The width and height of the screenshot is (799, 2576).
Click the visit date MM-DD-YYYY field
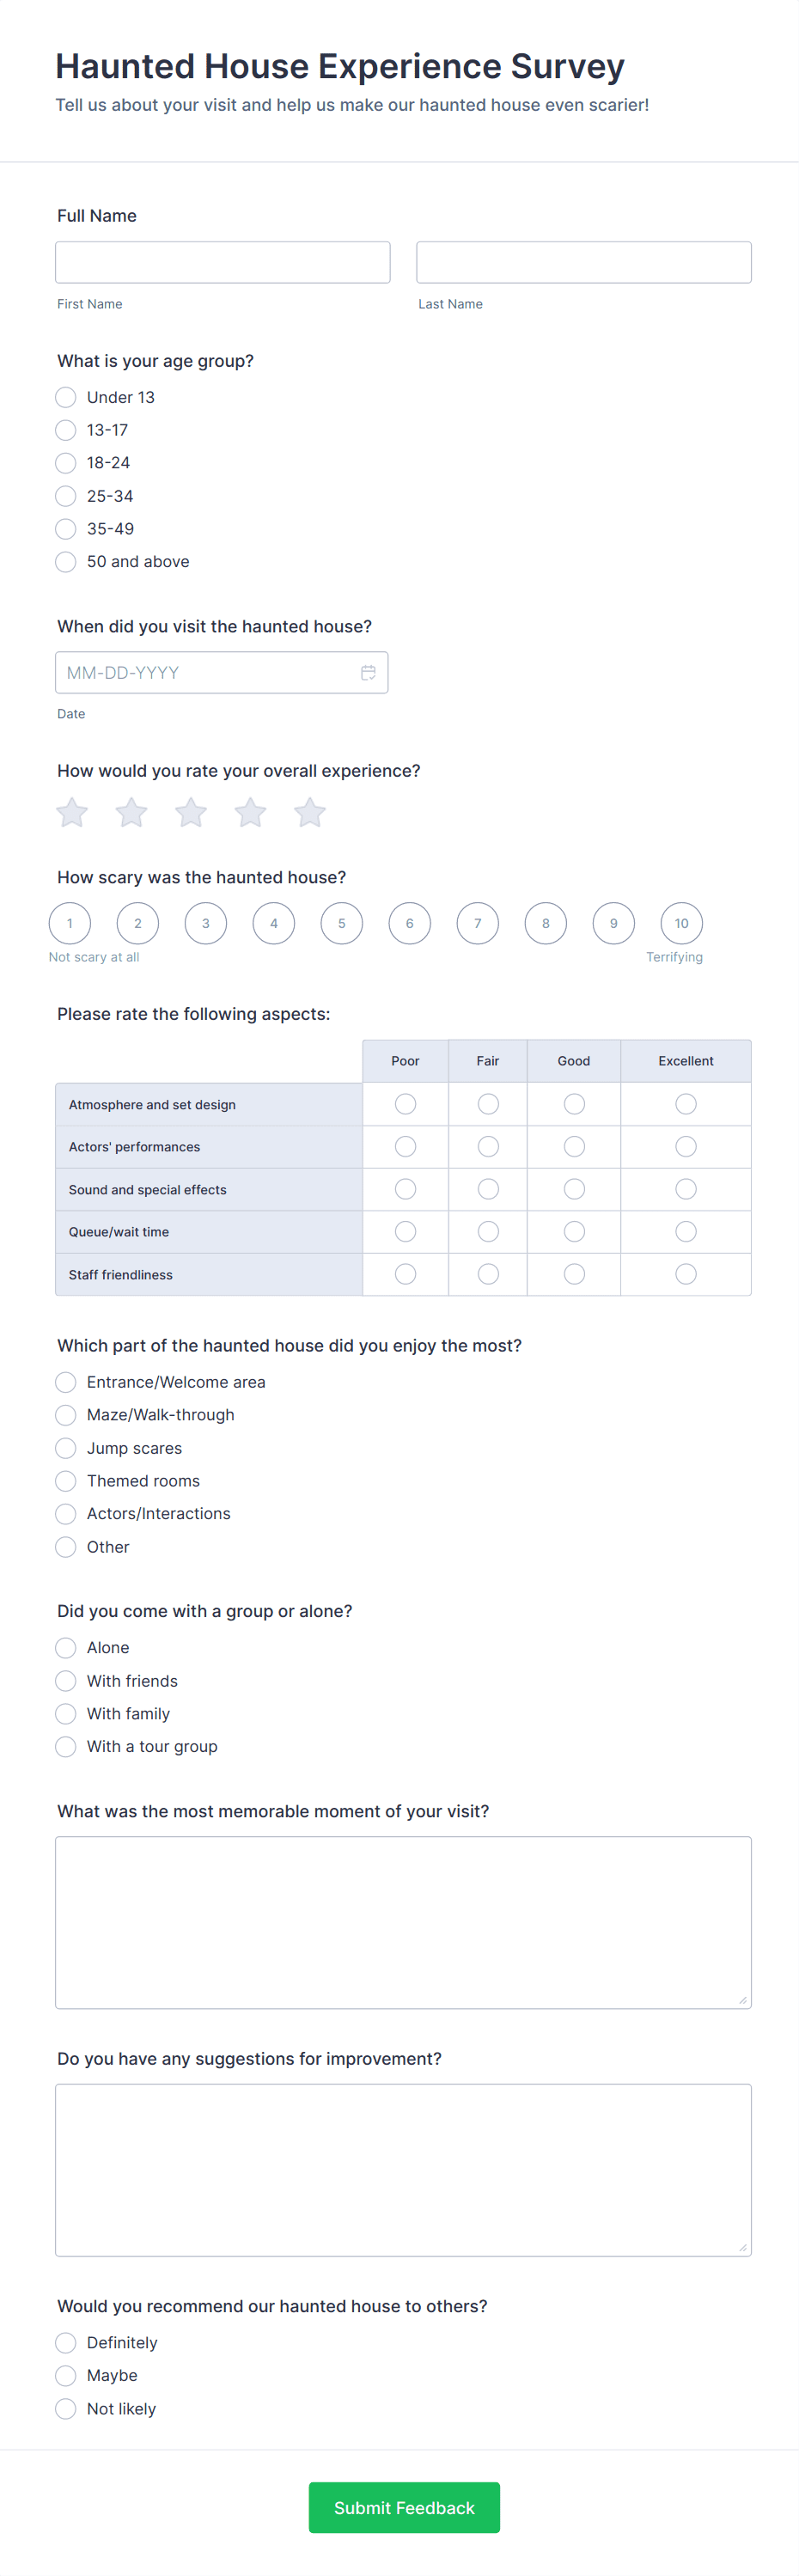tap(205, 673)
